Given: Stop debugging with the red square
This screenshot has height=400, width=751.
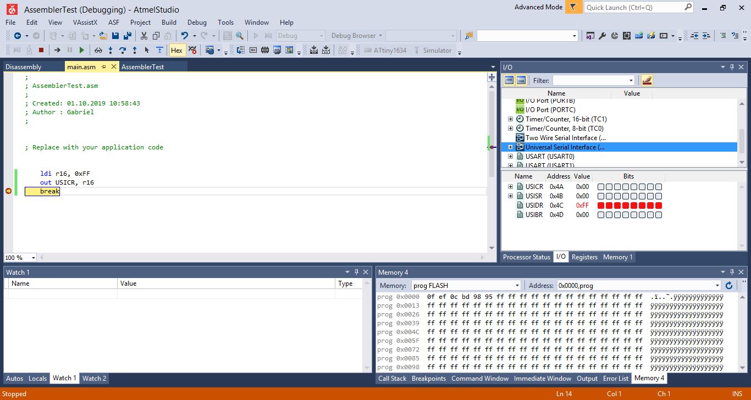Looking at the screenshot, I should [x=41, y=50].
